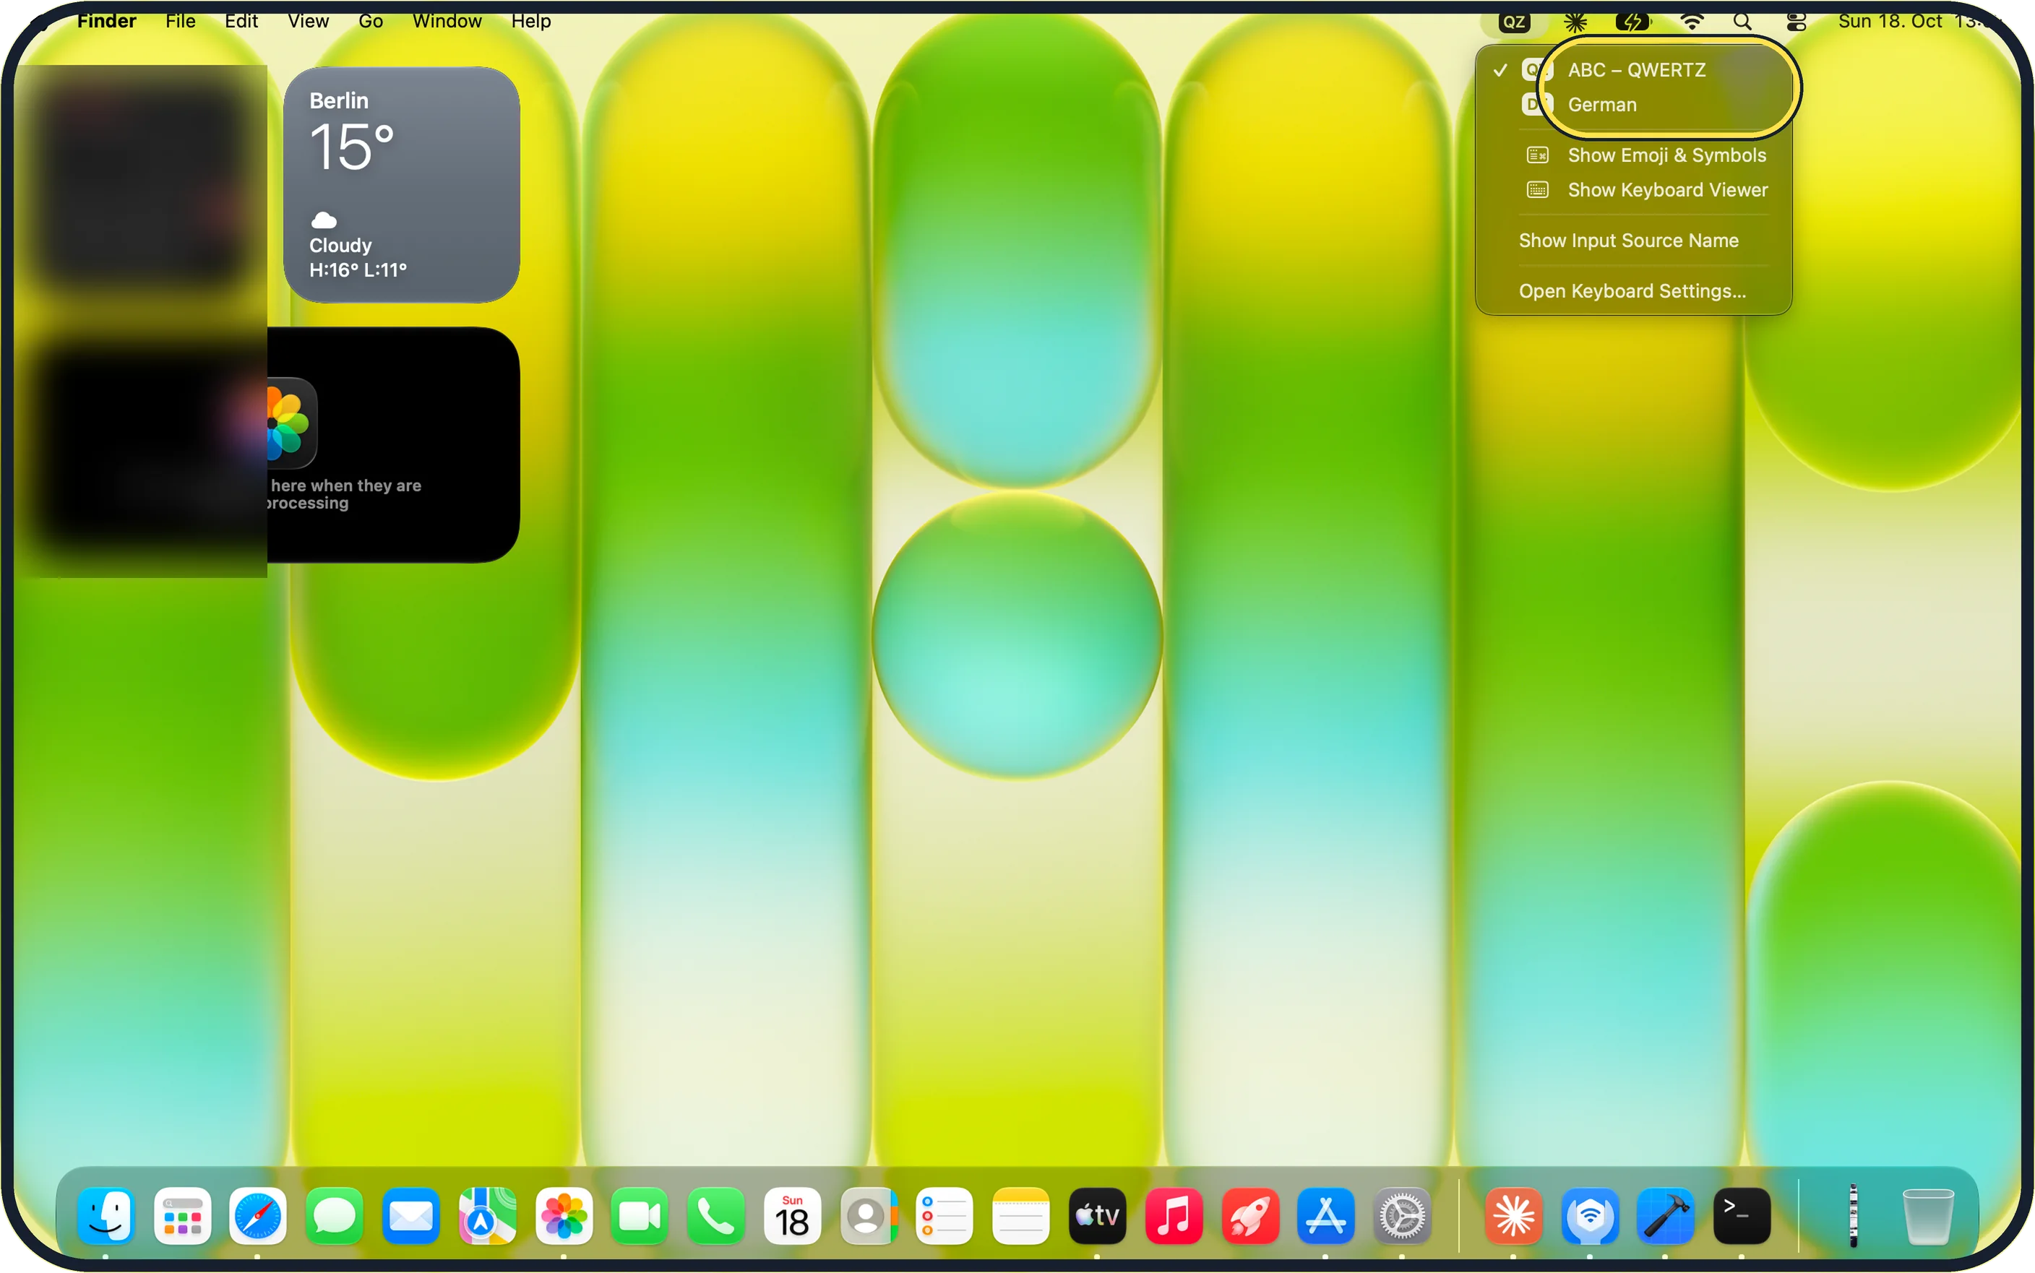Choose Show Emoji & Symbols

[1634, 155]
